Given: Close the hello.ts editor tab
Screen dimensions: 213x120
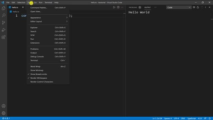Looking at the screenshot, I should (23, 7).
